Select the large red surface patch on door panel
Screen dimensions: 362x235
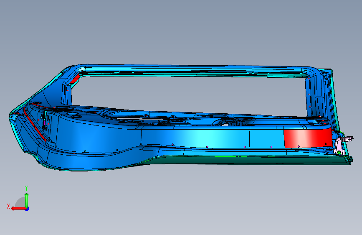click(308, 138)
